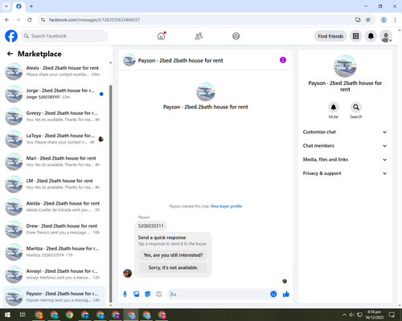Open the Greezy 2bed 2bath conversation
The width and height of the screenshot is (402, 321).
[54, 116]
